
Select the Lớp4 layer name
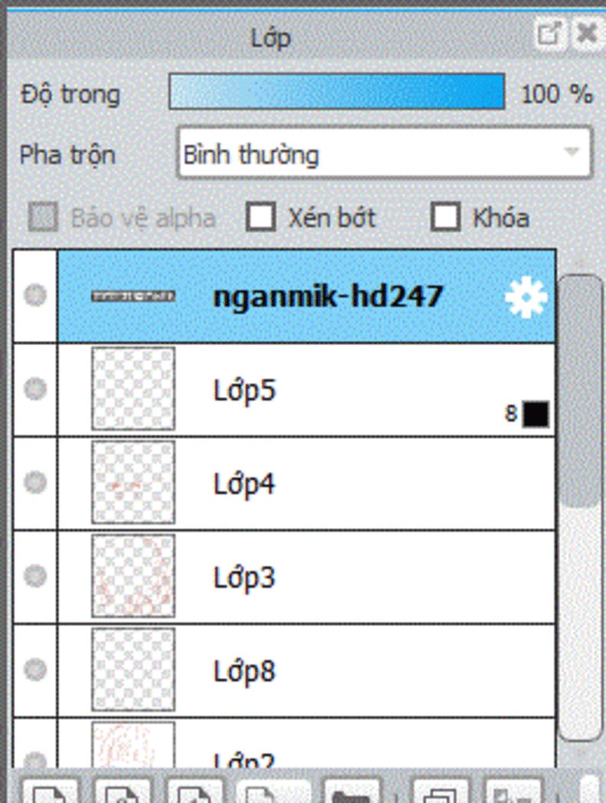click(x=244, y=484)
